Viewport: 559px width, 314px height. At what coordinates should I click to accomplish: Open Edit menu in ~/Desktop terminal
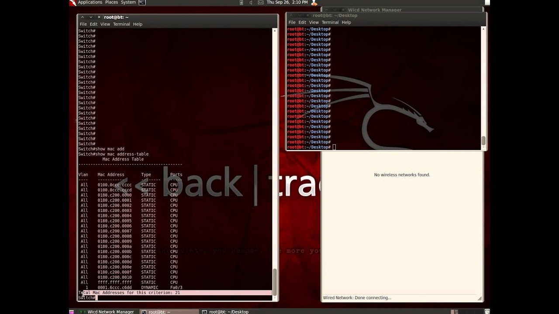pos(302,23)
